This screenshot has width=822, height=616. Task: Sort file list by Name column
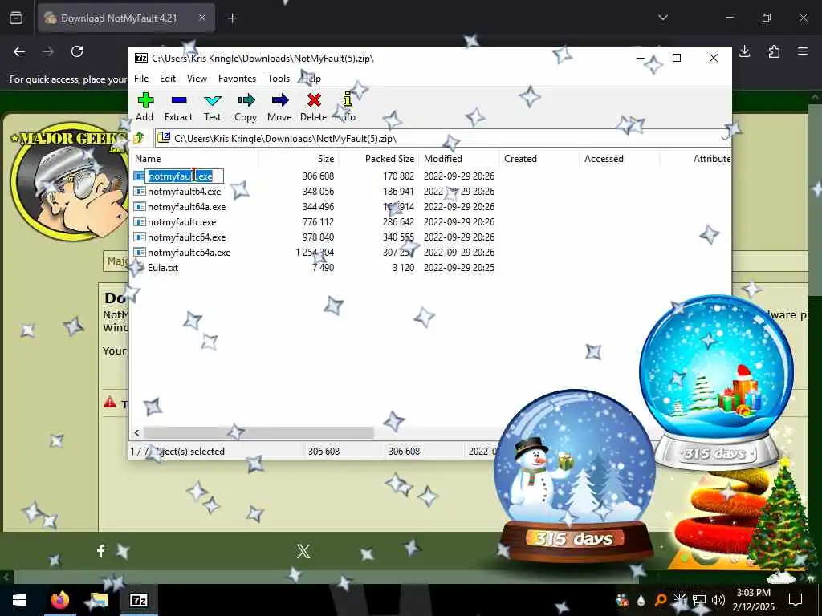193,159
